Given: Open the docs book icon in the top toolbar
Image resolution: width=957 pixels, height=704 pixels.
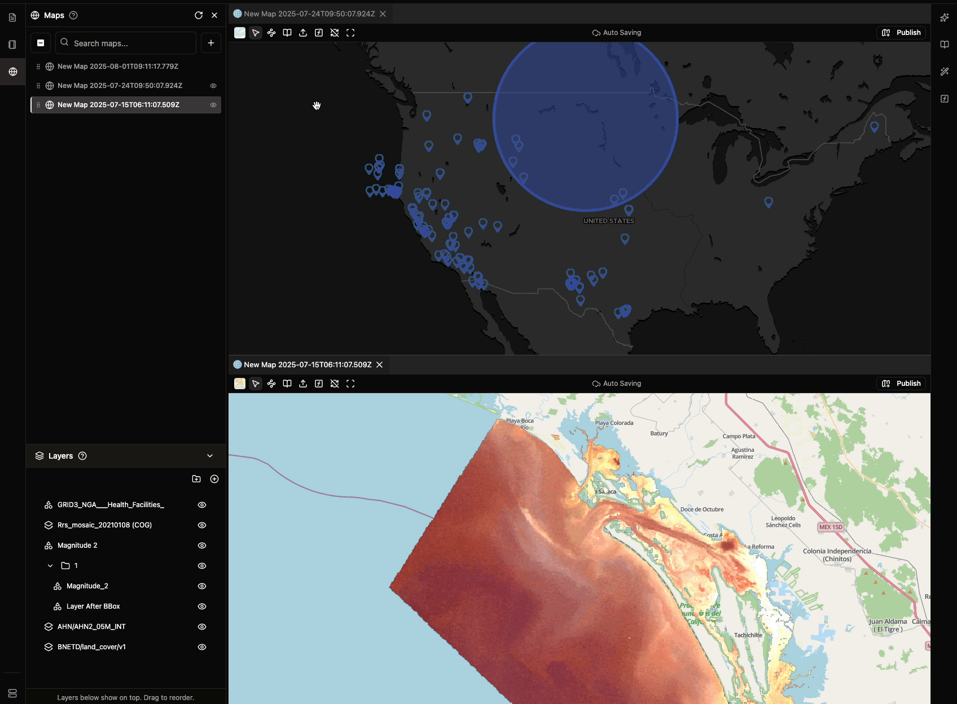Looking at the screenshot, I should pyautogui.click(x=287, y=33).
